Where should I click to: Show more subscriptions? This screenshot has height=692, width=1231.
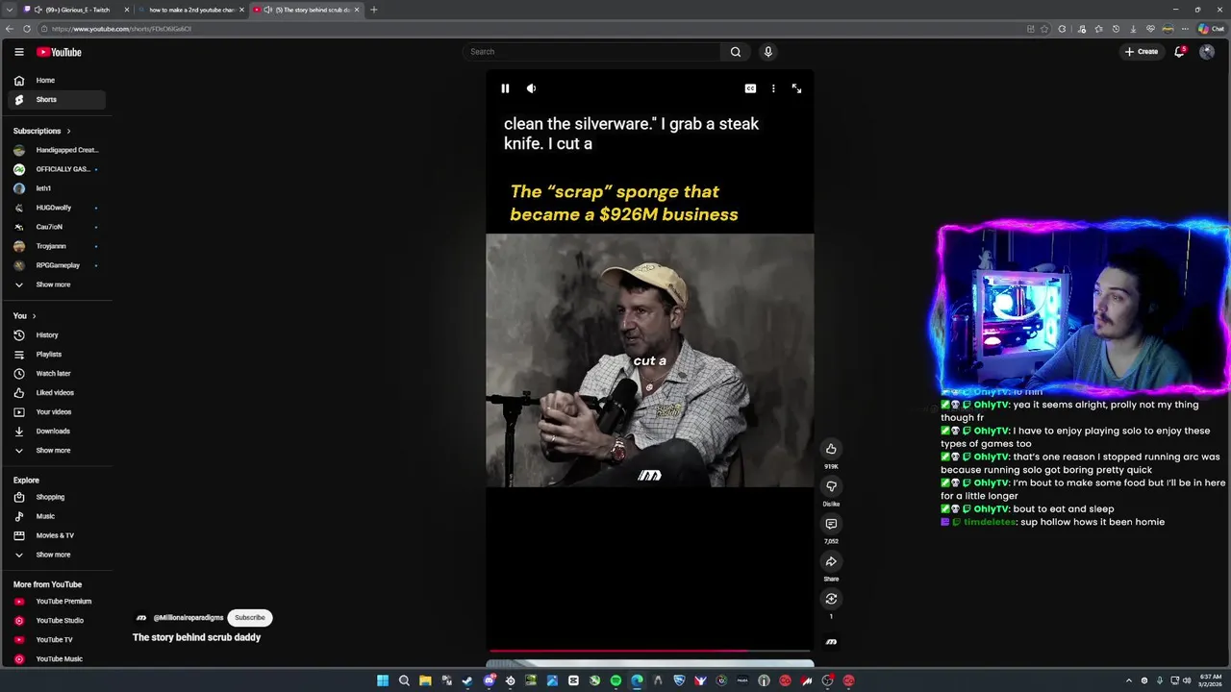[57, 284]
